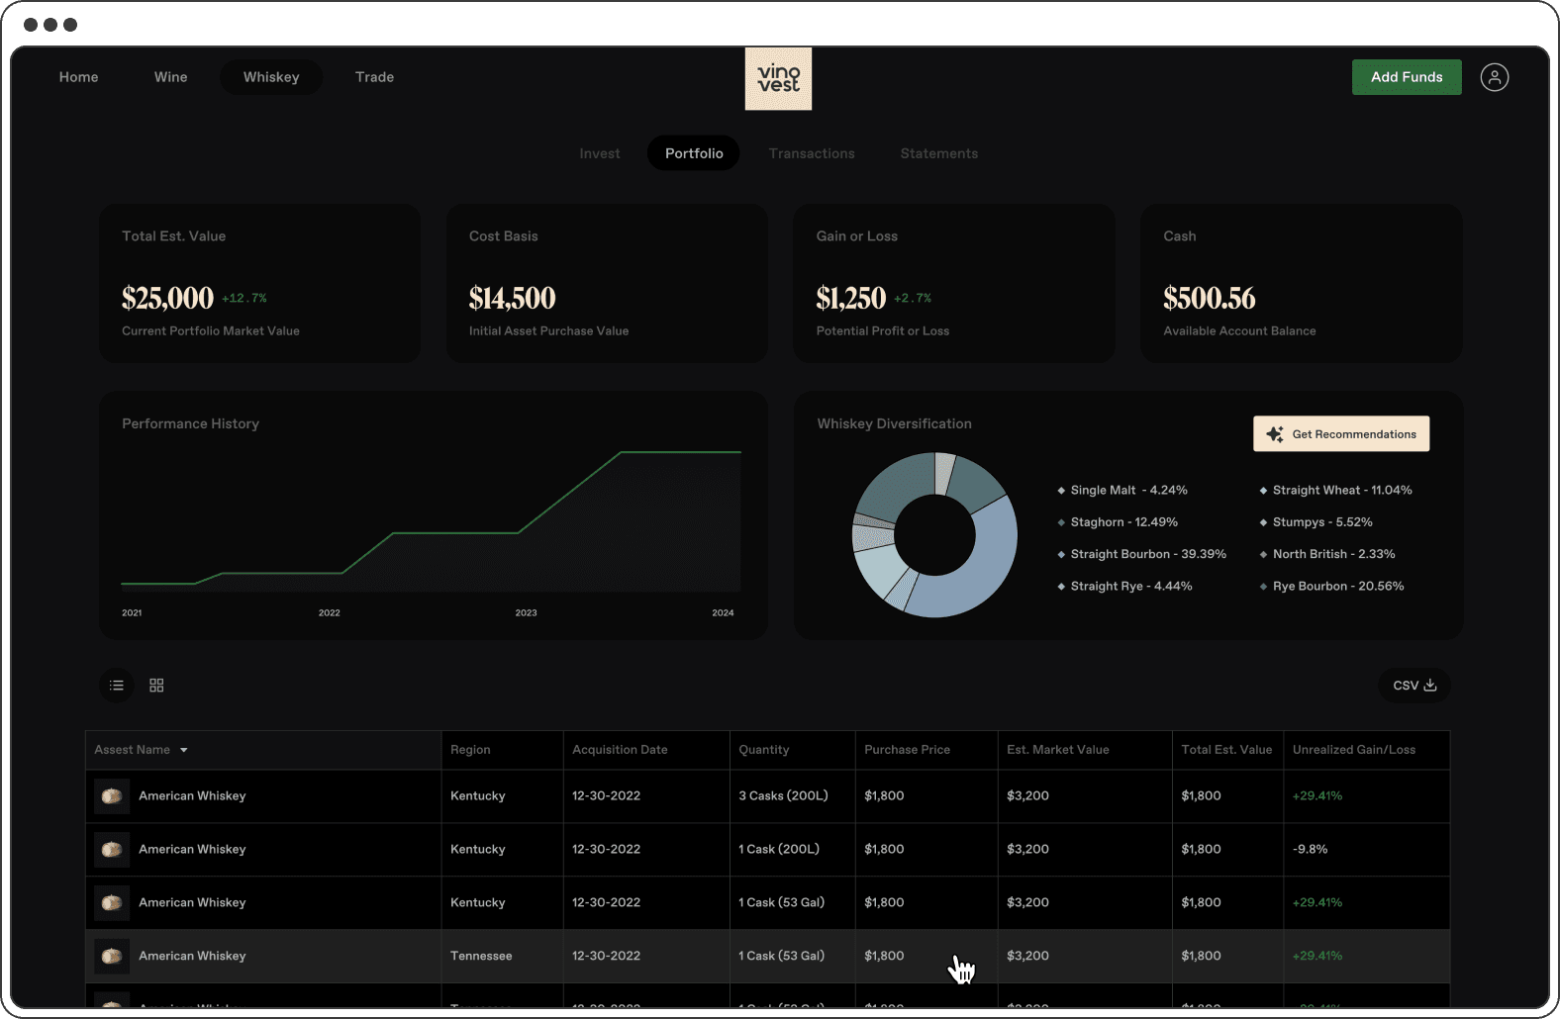The image size is (1560, 1019).
Task: Select Stumpys - 5.52% legend entry
Action: pyautogui.click(x=1316, y=522)
